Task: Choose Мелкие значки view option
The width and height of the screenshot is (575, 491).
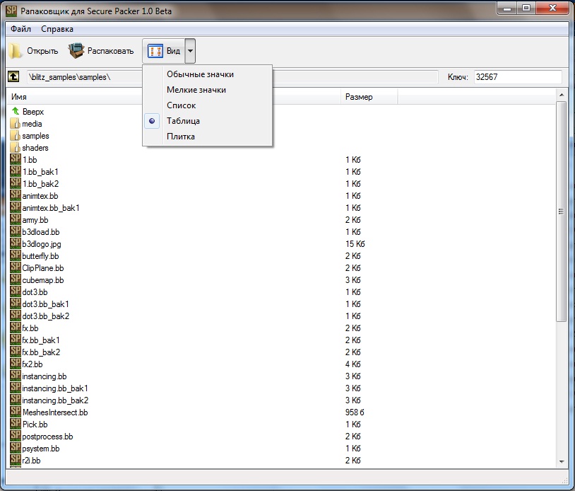Action: coord(207,90)
